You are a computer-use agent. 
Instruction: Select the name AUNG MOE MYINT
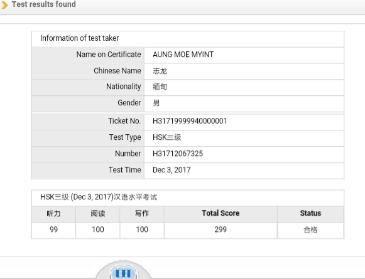click(x=183, y=55)
